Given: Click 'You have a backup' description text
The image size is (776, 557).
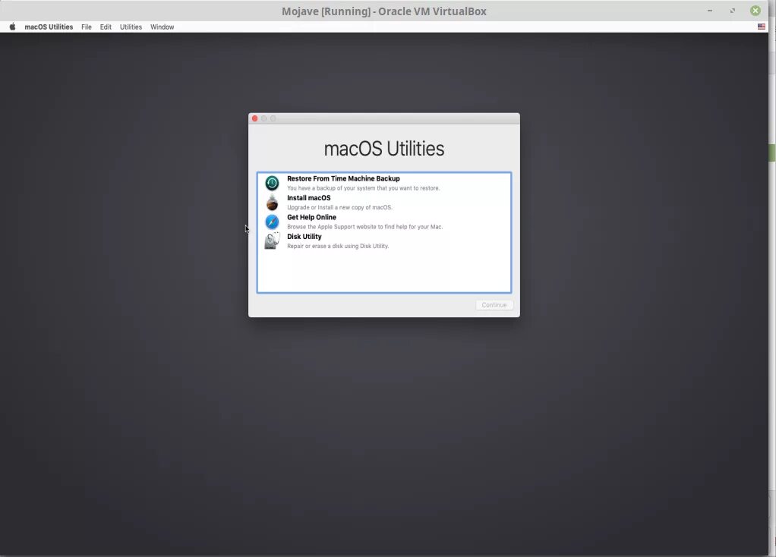Looking at the screenshot, I should [363, 188].
